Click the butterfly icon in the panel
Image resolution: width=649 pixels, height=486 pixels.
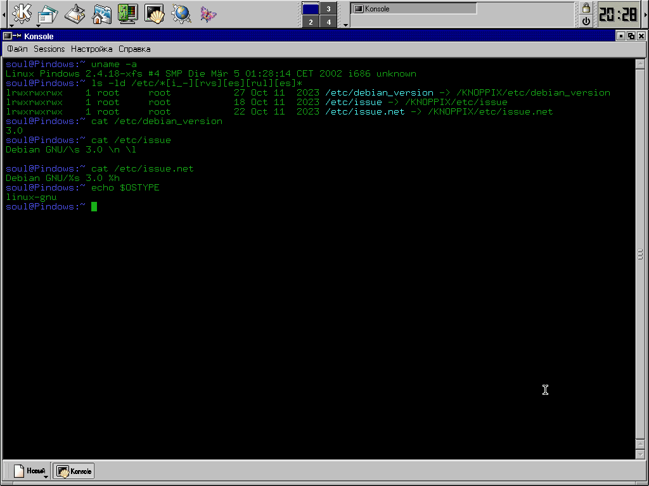tap(208, 15)
